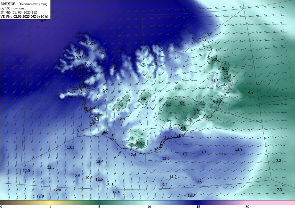Click the color scale tick label 0
The image size is (295, 209).
(x=1, y=207)
